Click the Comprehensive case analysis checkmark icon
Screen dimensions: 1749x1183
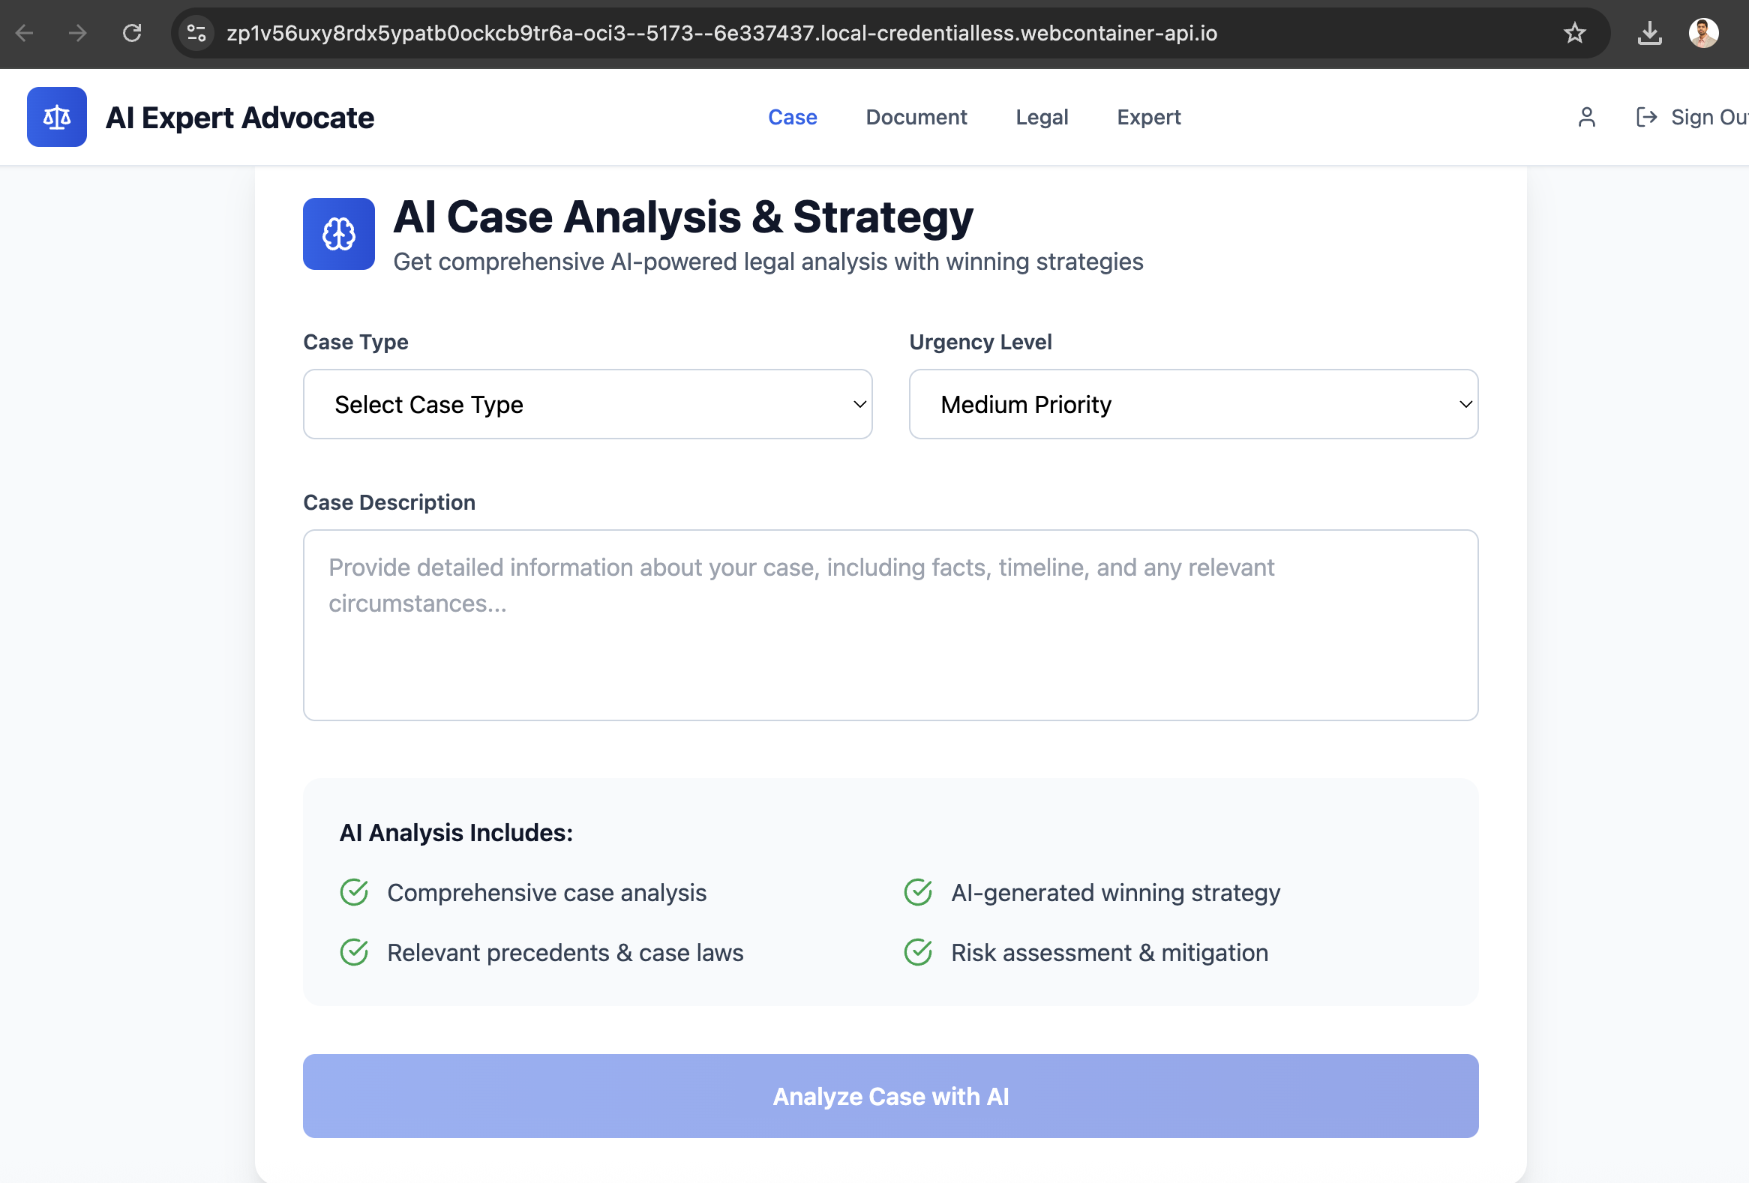(354, 892)
